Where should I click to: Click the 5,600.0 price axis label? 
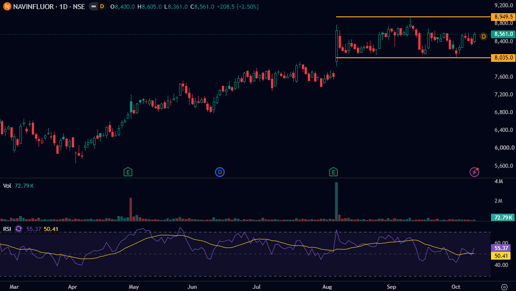(x=504, y=166)
